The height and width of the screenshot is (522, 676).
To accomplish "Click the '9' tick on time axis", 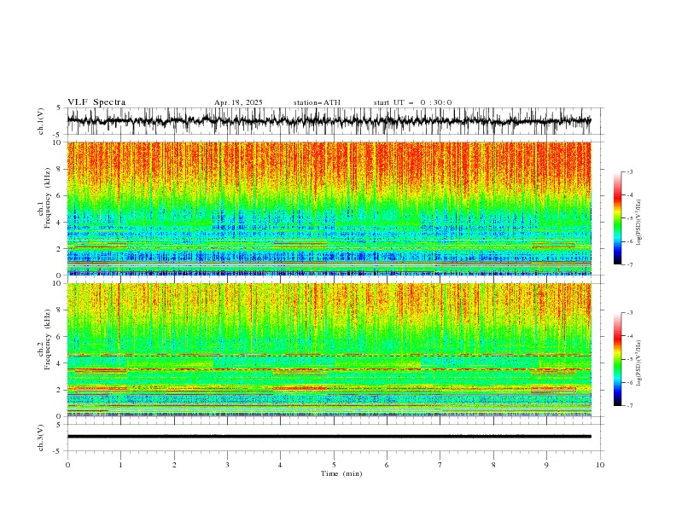I will point(546,465).
